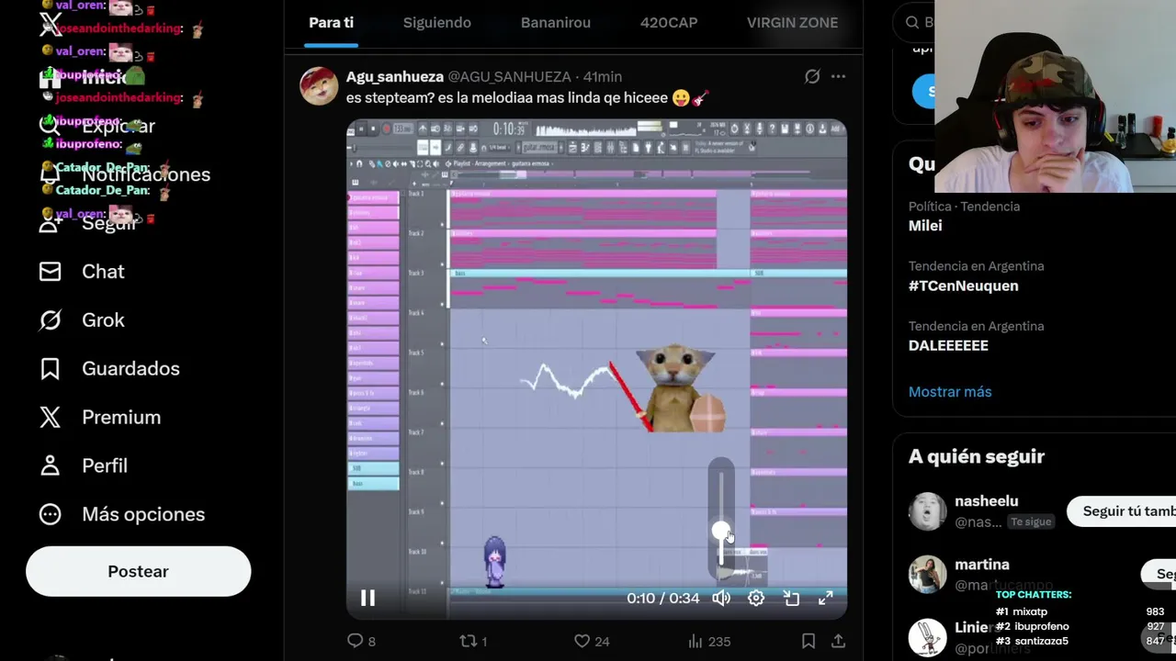The width and height of the screenshot is (1176, 661).
Task: Reply to the post via comment icon
Action: [x=356, y=641]
